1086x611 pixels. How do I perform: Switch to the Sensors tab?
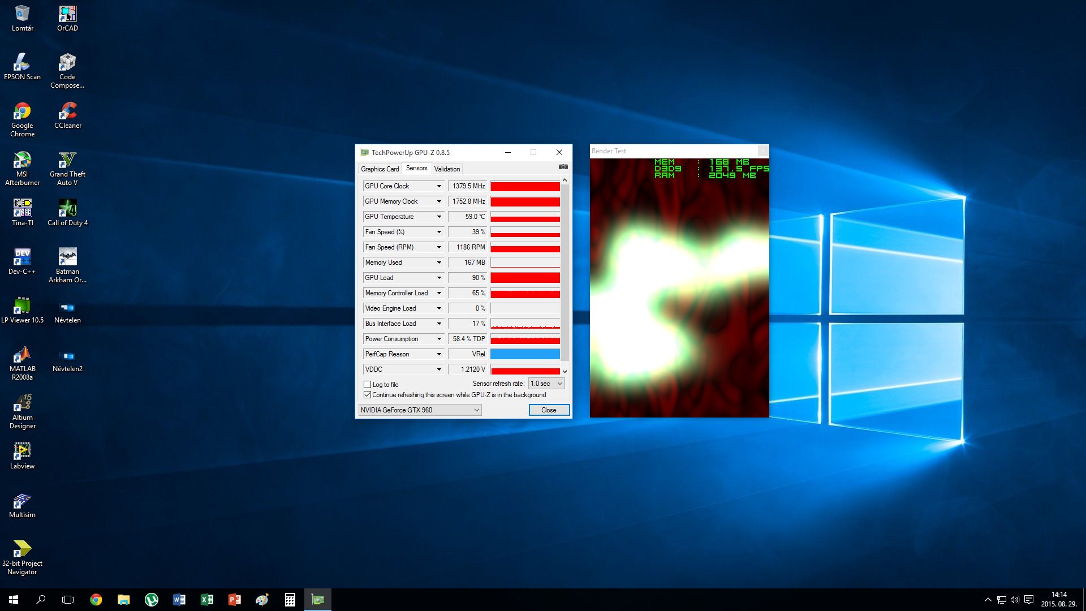(416, 169)
